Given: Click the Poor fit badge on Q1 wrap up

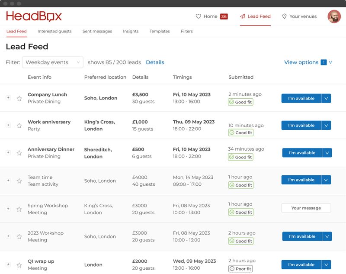Looking at the screenshot, I should (240, 269).
